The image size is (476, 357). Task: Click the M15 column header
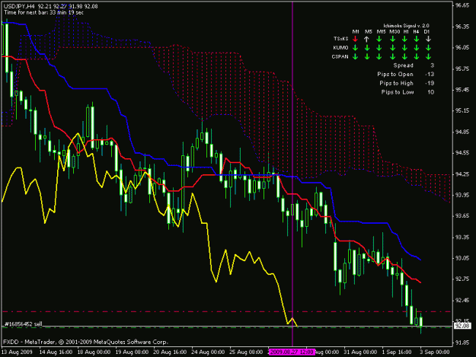coord(381,31)
